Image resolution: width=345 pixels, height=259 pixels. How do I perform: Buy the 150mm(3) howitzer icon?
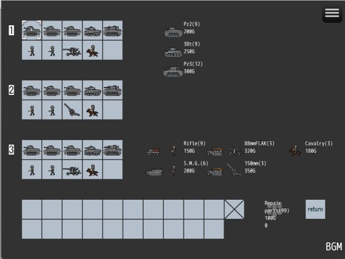[234, 170]
